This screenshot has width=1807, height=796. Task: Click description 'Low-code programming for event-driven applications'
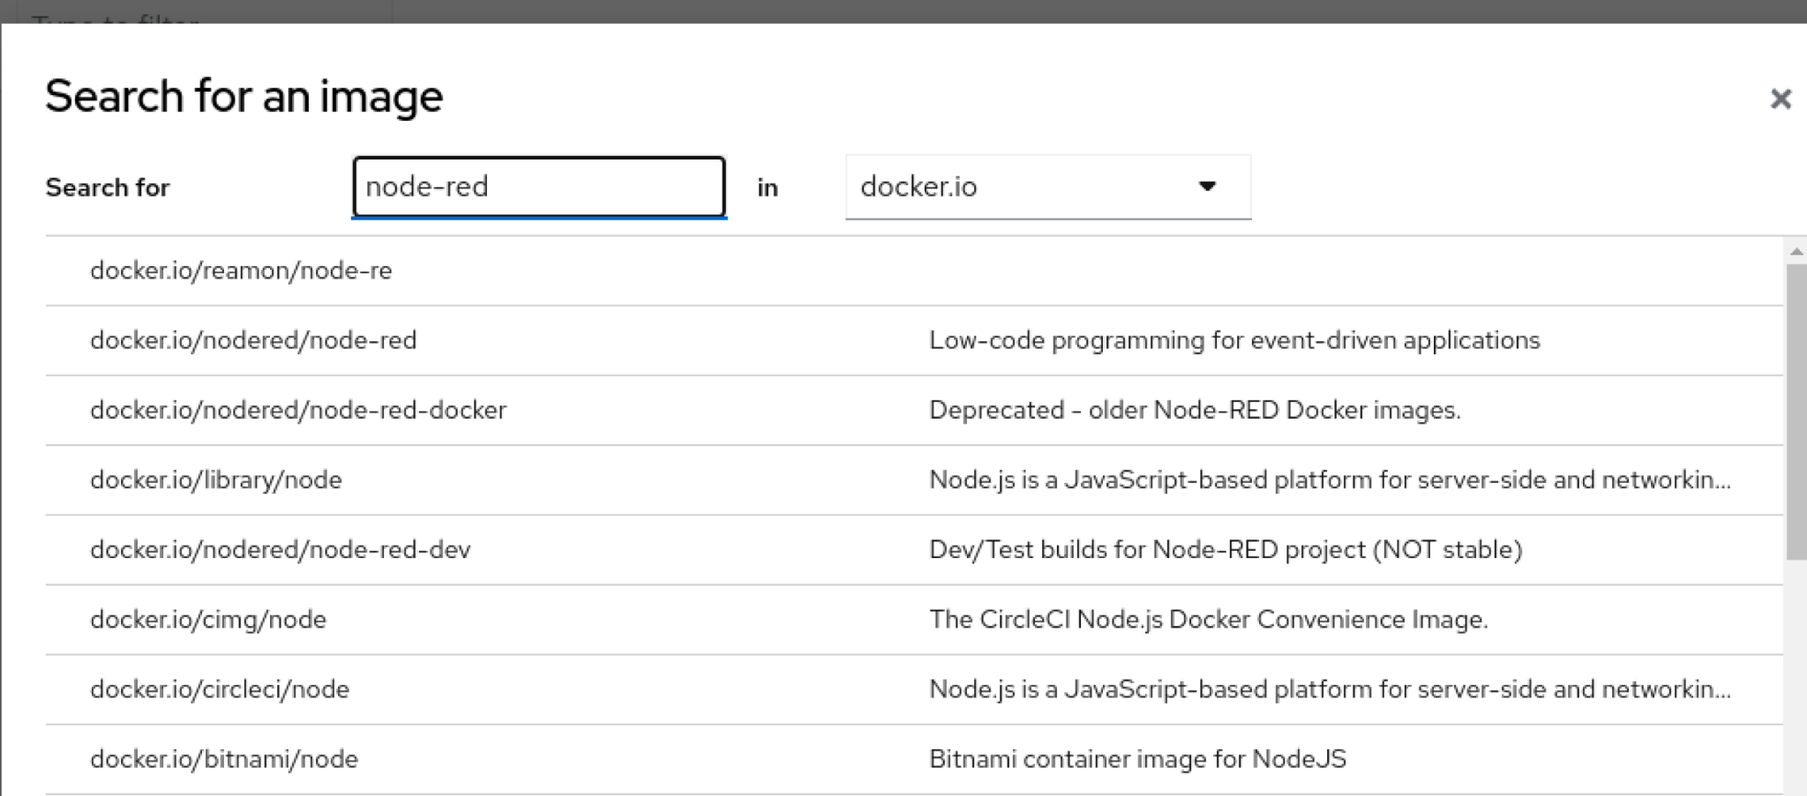(x=1233, y=340)
